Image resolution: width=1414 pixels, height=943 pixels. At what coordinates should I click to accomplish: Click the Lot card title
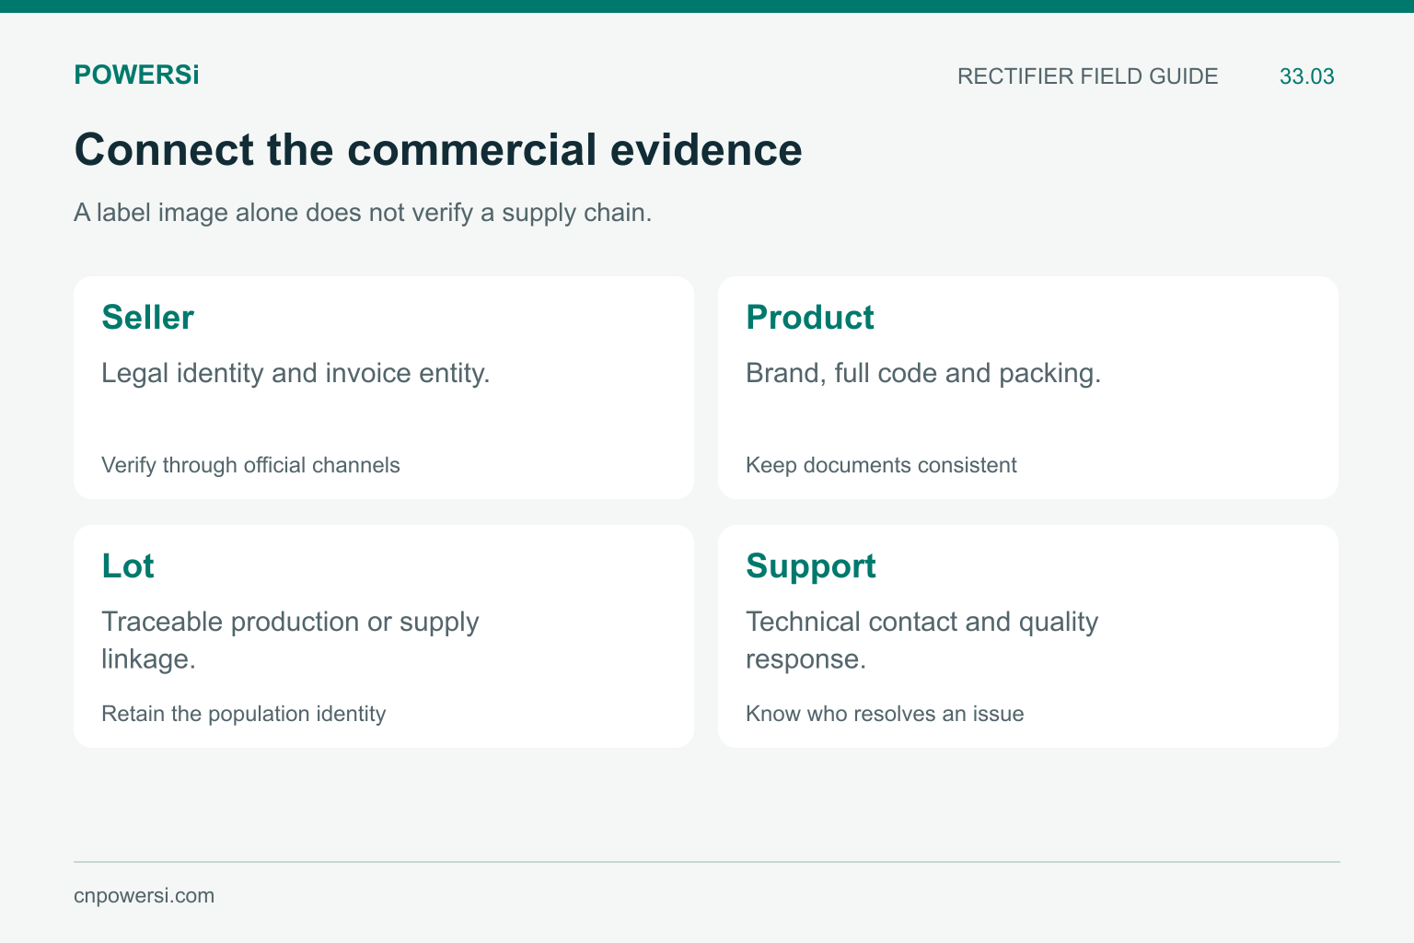pos(128,565)
